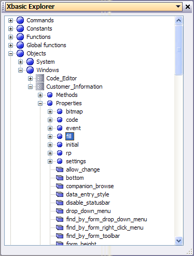Image resolution: width=194 pixels, height=256 pixels.
Task: Click the initial property group icon
Action: (x=60, y=145)
